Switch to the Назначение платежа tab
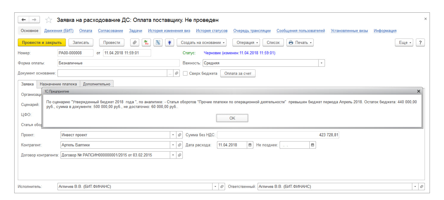Viewport: 444px width, 200px height. pyautogui.click(x=58, y=84)
